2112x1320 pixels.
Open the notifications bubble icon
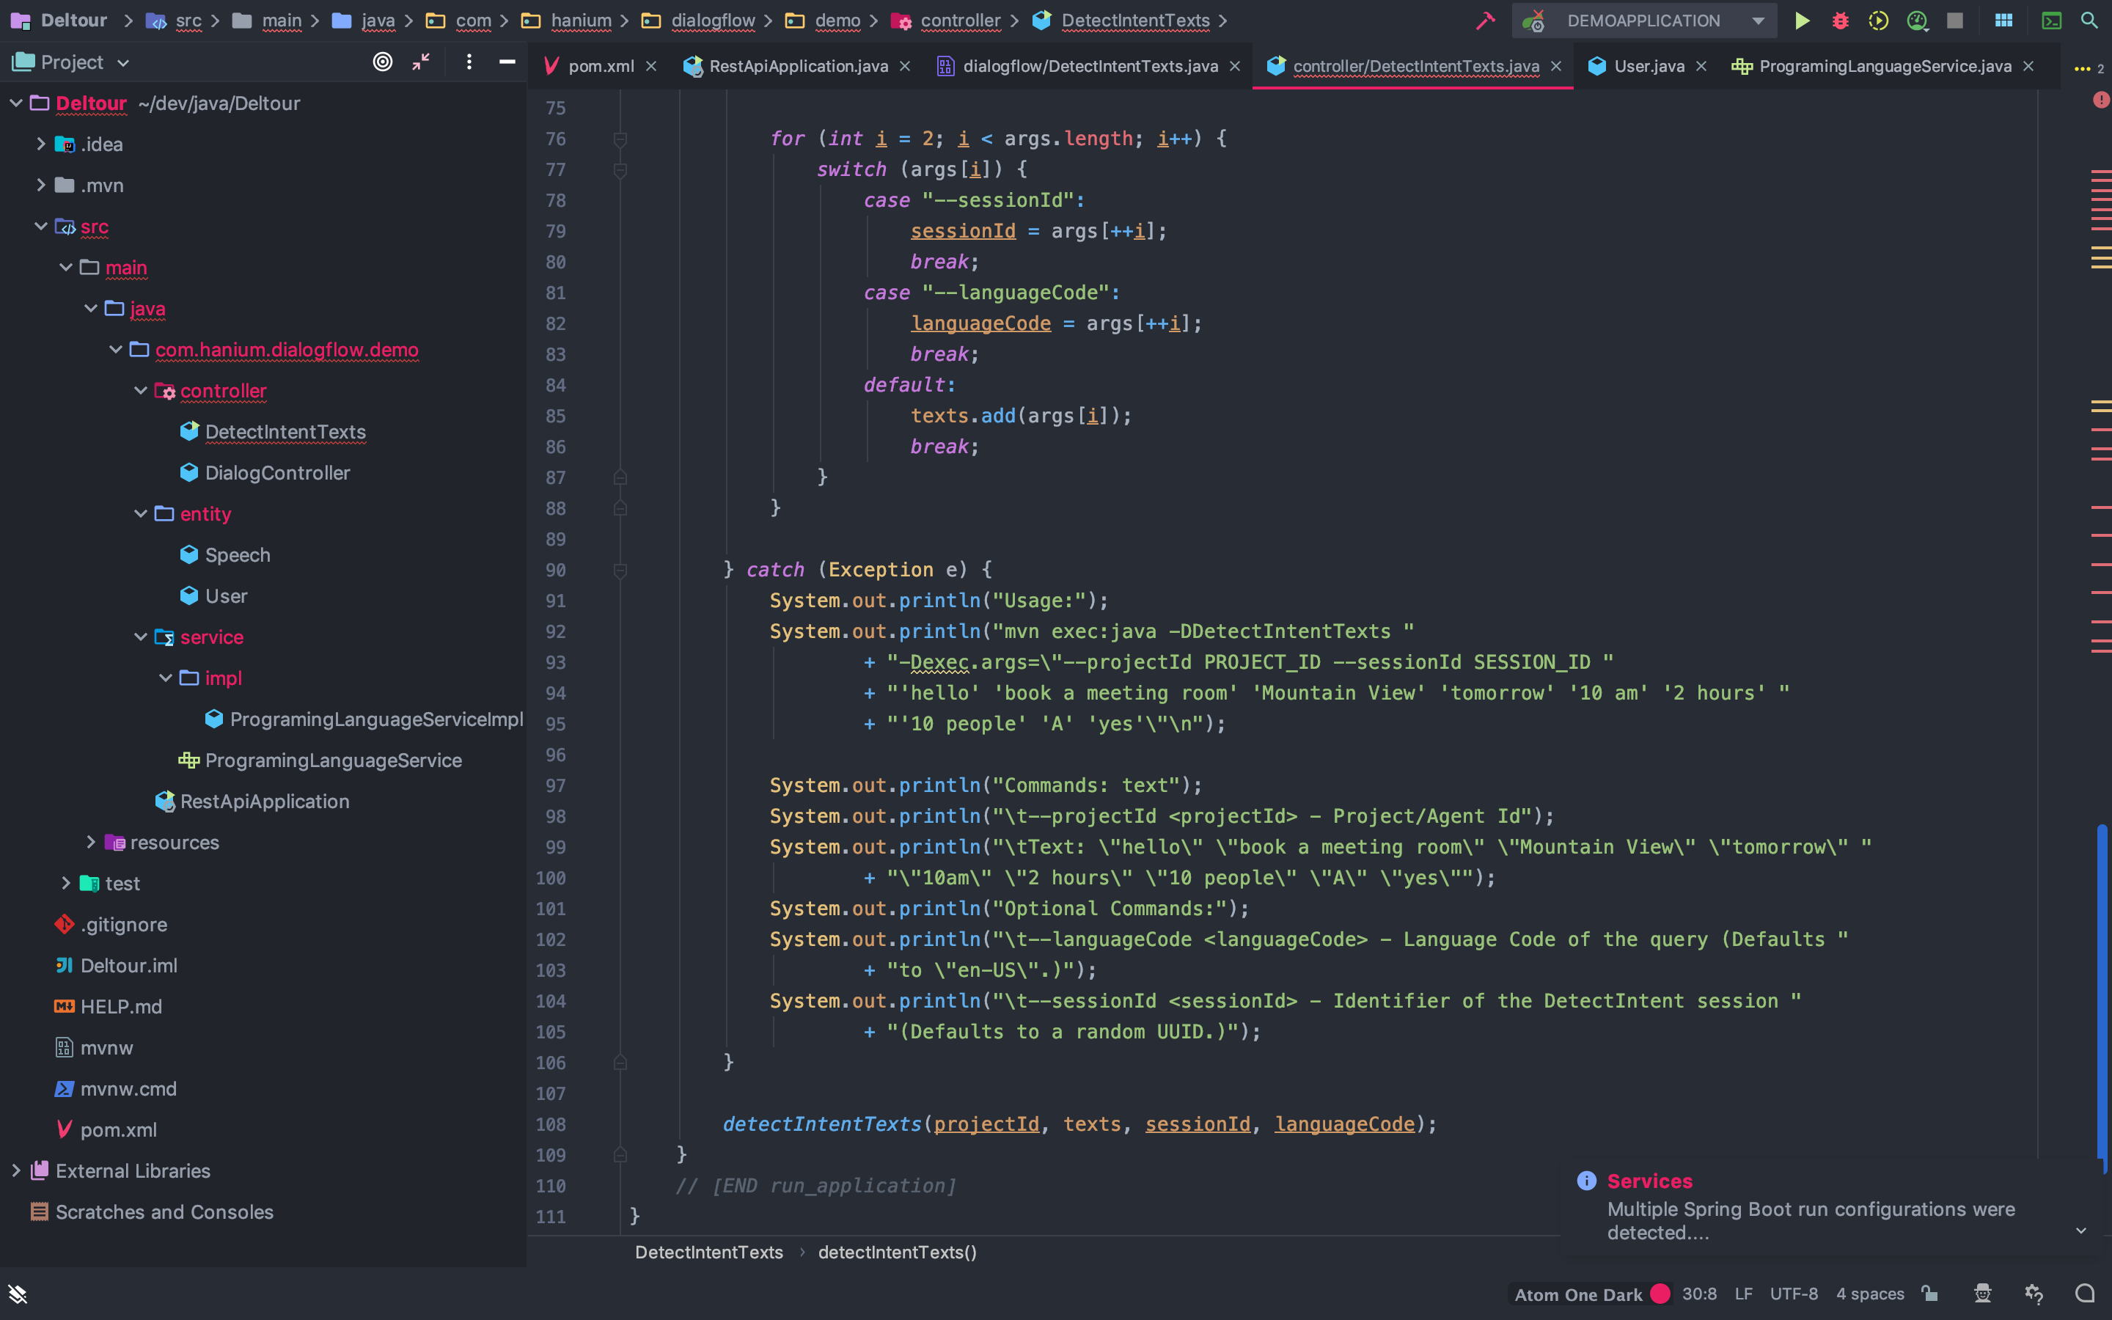point(2085,1294)
